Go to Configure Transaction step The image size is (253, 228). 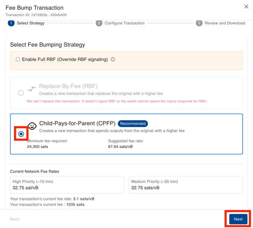pyautogui.click(x=124, y=23)
